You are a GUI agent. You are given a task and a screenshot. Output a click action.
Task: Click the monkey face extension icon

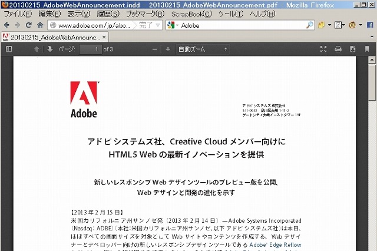[352, 25]
